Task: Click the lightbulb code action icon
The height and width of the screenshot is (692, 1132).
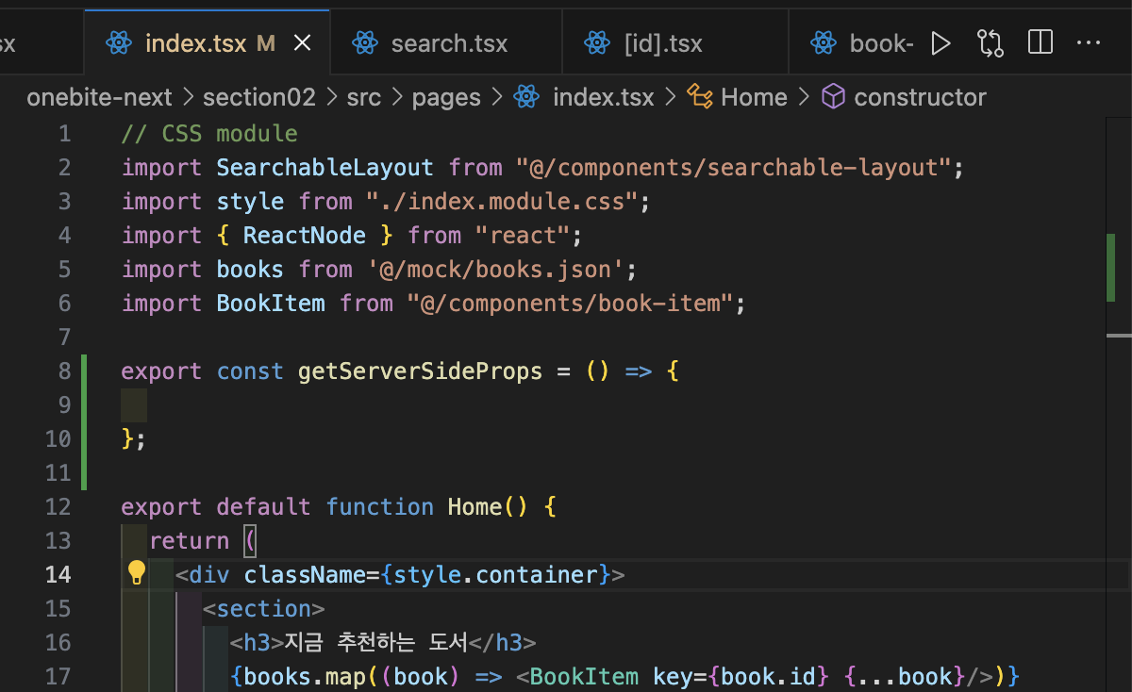Action: (x=137, y=572)
